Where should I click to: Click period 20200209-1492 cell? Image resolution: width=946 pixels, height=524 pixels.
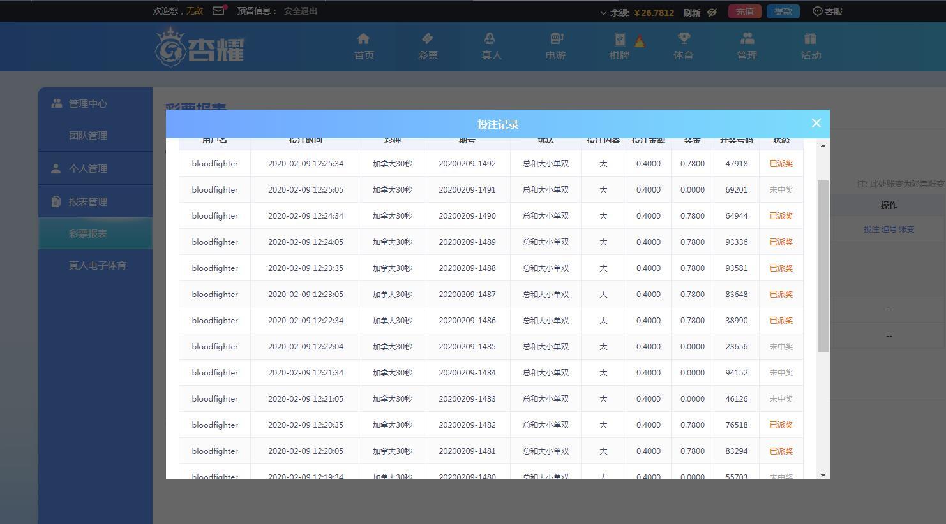click(467, 164)
